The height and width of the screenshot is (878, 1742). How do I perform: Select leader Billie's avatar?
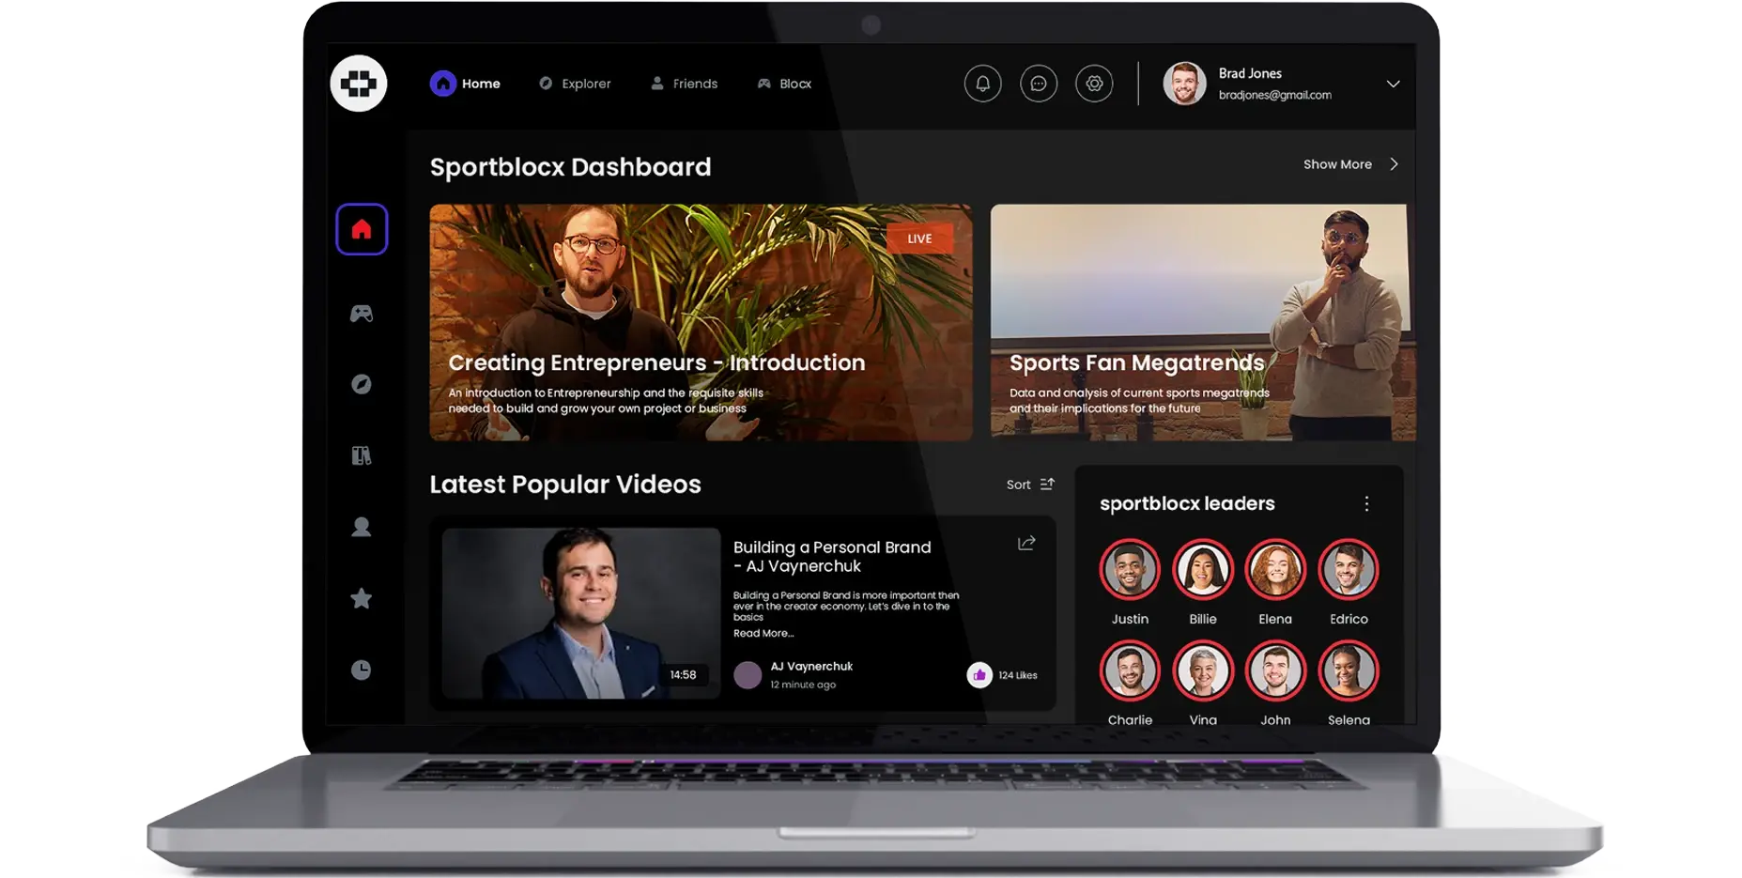click(x=1203, y=569)
